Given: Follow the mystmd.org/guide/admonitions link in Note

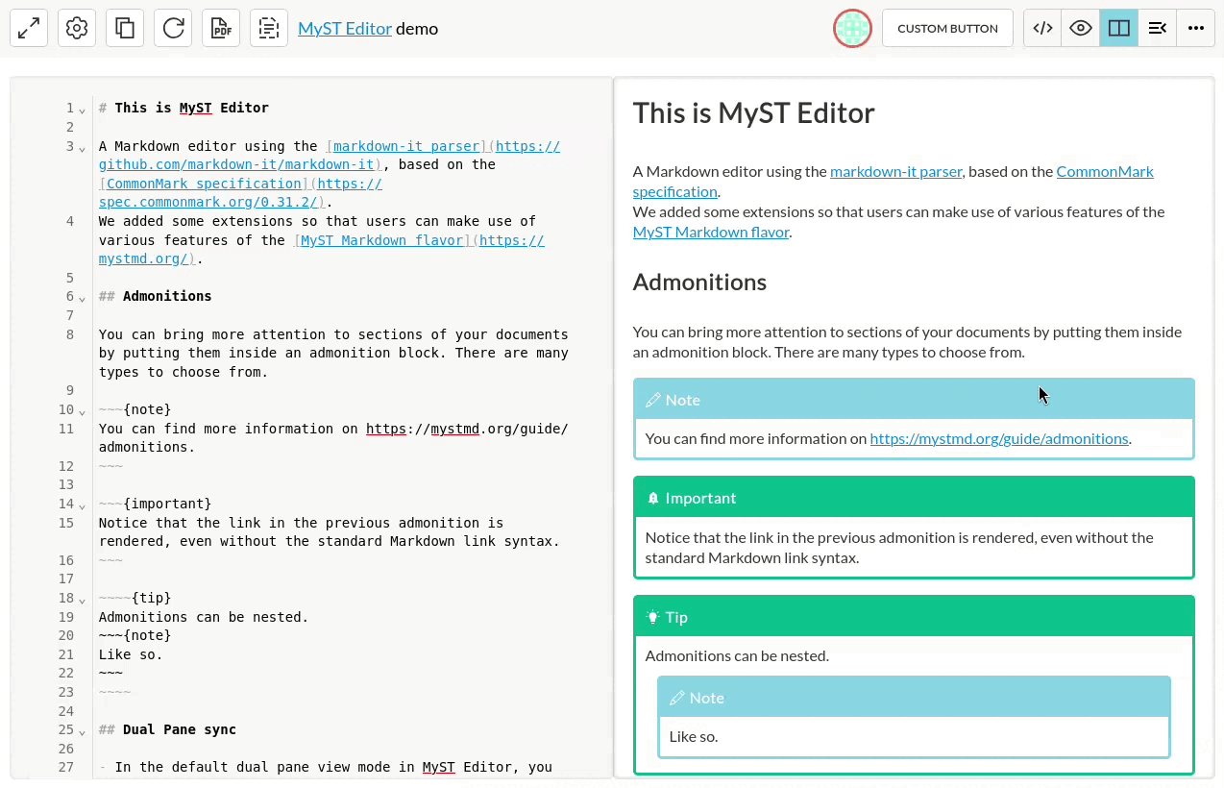Looking at the screenshot, I should 999,438.
